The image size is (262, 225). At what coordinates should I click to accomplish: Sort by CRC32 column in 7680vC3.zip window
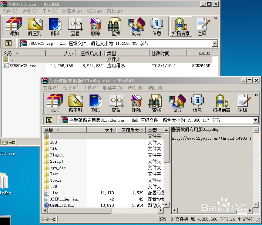click(199, 53)
